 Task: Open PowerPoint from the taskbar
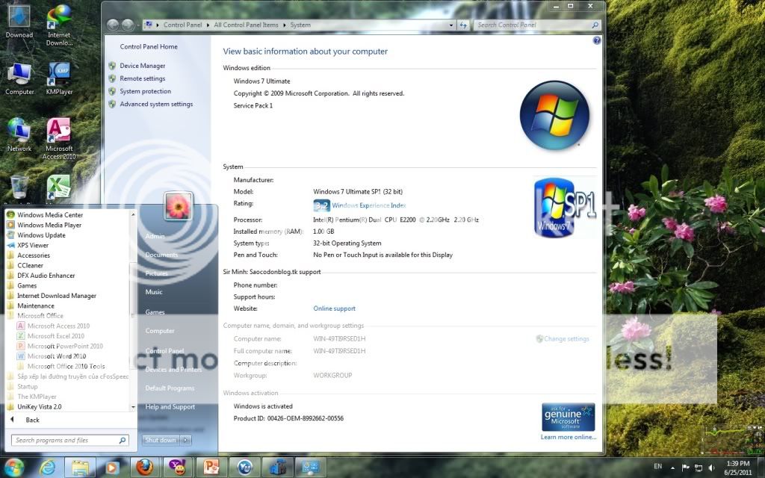pyautogui.click(x=211, y=468)
